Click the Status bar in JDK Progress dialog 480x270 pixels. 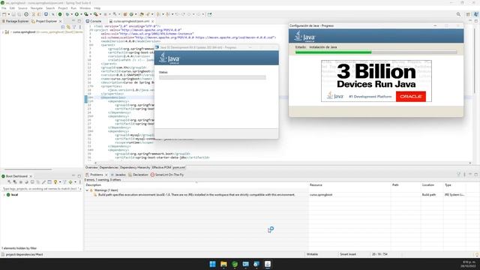coord(212,77)
